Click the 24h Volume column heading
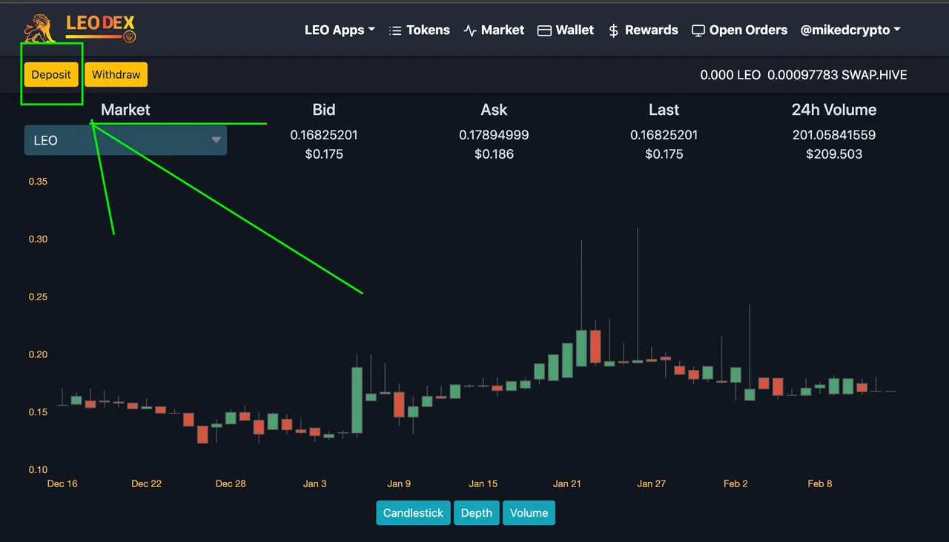Screen dimensions: 949x542 (834, 110)
